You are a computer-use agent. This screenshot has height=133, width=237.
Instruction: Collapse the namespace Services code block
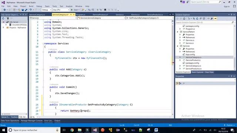coord(43,44)
